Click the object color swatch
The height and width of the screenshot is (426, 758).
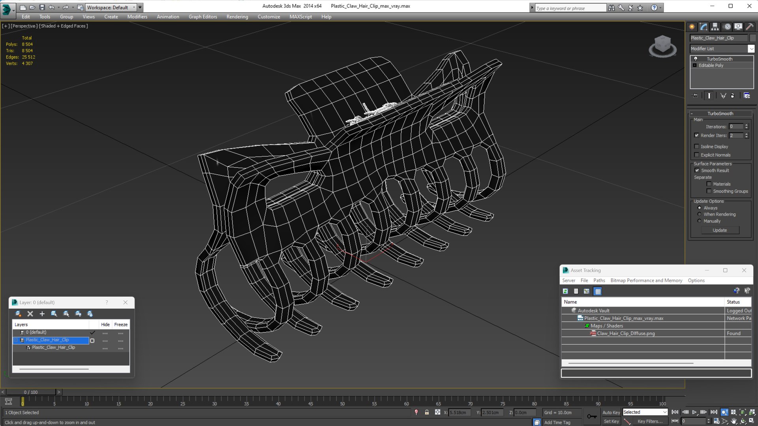(x=753, y=38)
